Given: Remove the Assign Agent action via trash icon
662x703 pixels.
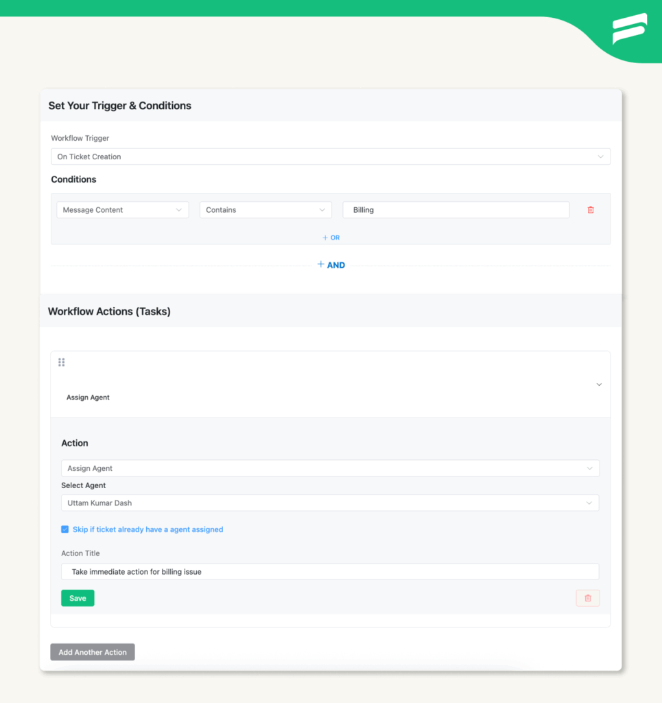Looking at the screenshot, I should coord(587,598).
